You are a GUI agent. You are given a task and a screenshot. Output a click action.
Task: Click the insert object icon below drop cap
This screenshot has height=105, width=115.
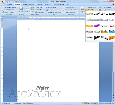click(x=100, y=10)
